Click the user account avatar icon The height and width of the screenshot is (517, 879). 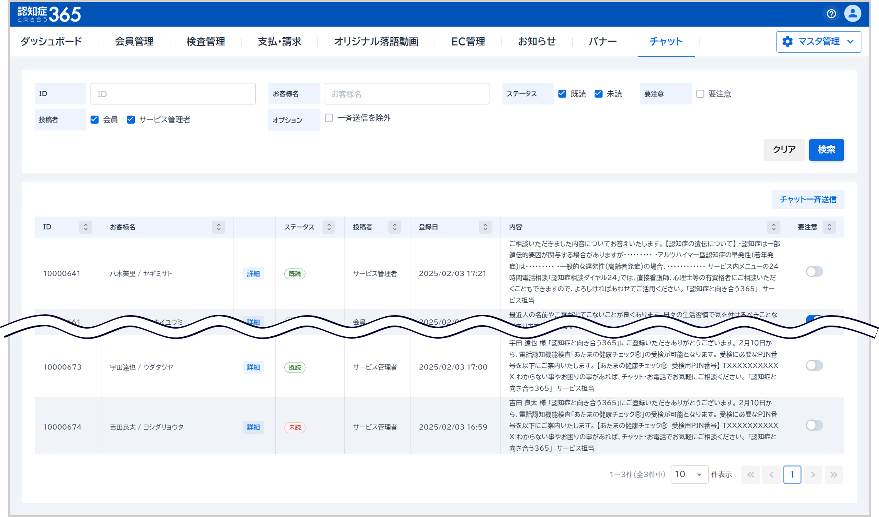coord(852,14)
